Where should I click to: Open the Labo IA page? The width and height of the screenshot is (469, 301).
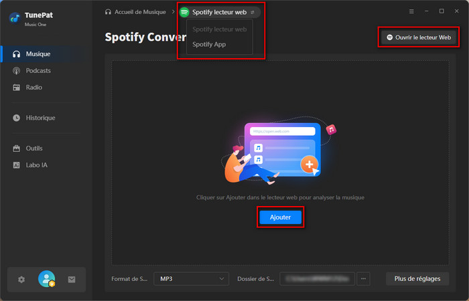click(x=46, y=165)
